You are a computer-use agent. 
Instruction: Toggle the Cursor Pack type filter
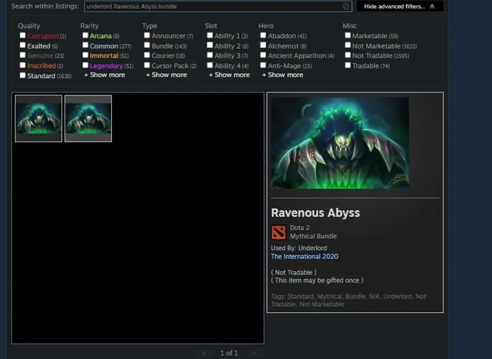(x=147, y=65)
